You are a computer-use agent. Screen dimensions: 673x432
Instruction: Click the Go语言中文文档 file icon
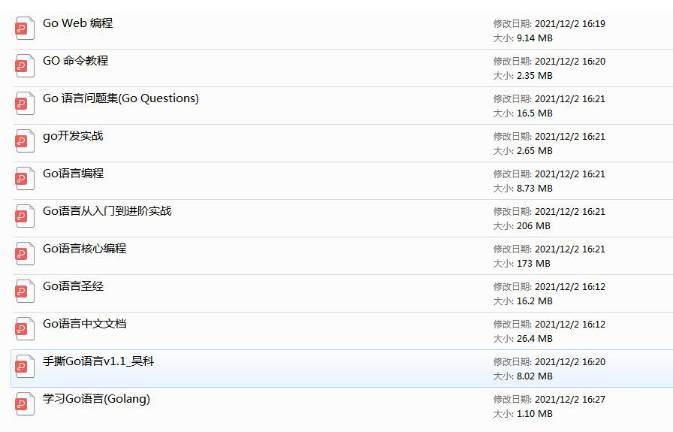pos(25,329)
